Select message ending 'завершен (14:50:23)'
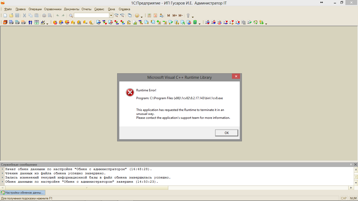358x201 pixels. (x=82, y=182)
